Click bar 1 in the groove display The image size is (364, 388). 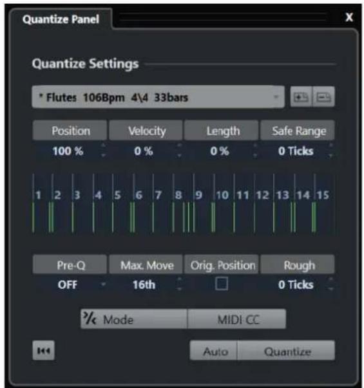pos(38,195)
